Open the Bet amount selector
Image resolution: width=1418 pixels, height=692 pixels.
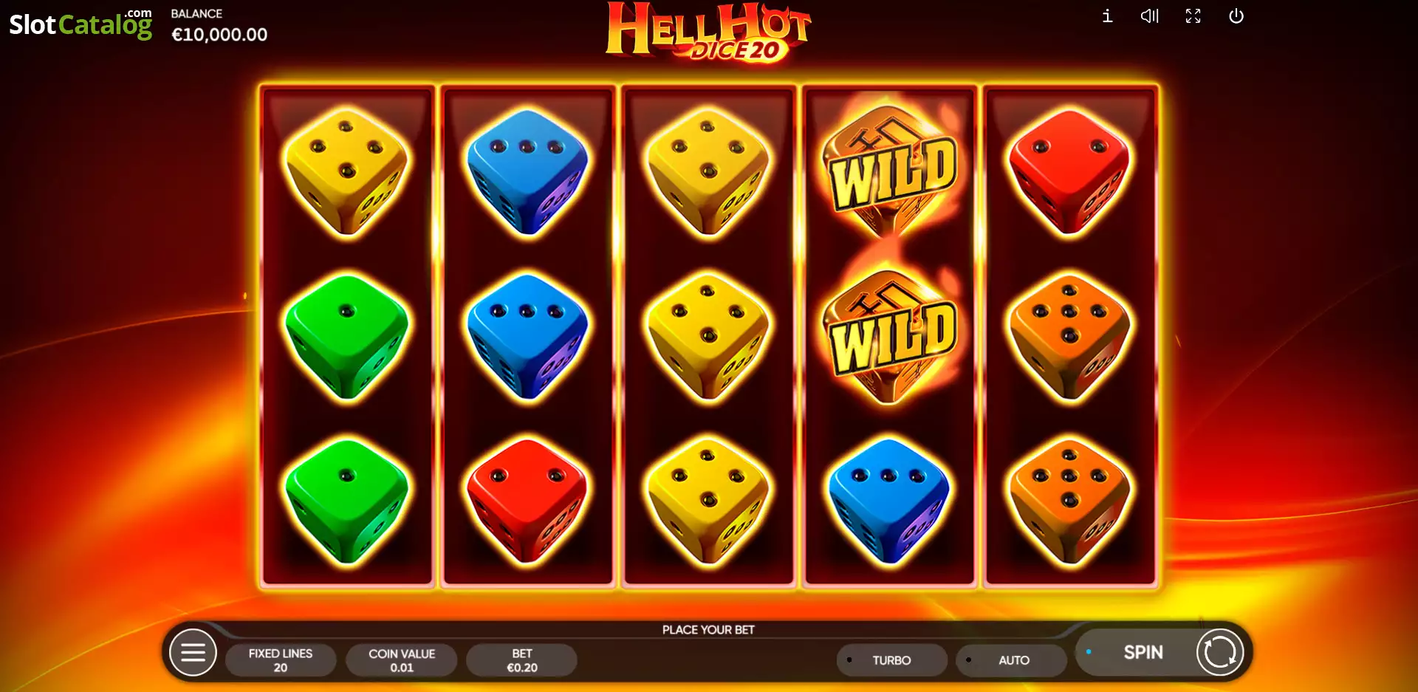coord(522,660)
